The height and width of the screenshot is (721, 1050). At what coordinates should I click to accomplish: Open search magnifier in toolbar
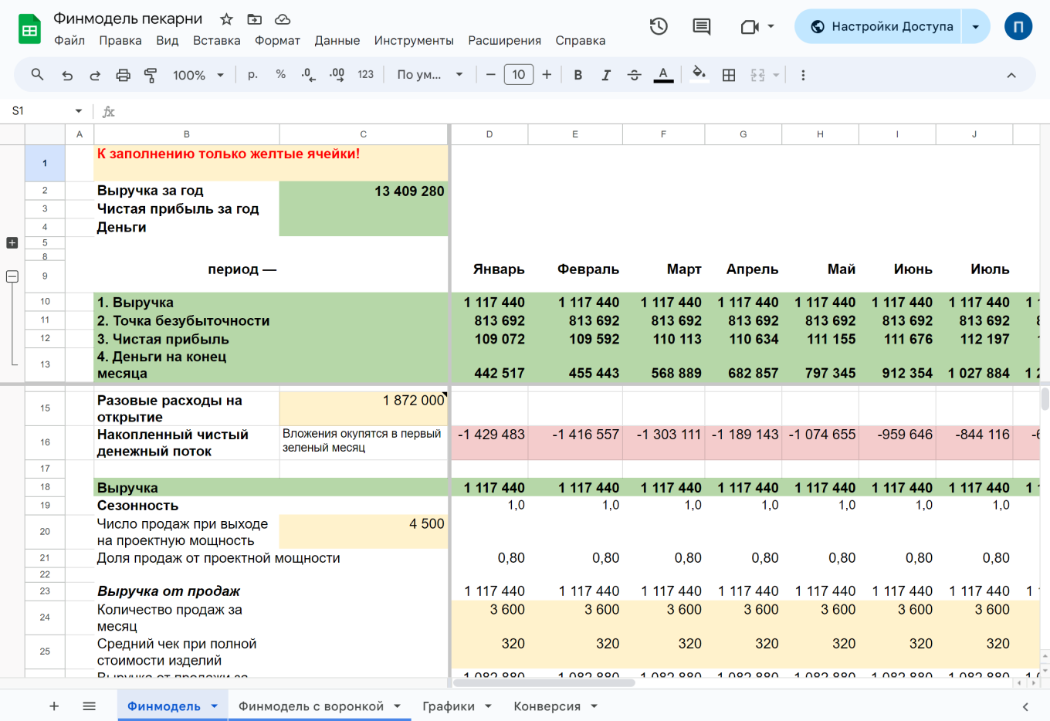(x=37, y=75)
